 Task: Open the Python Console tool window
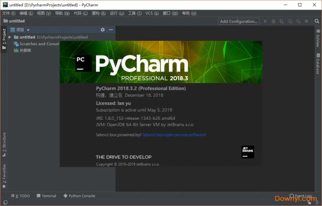[x=79, y=196]
